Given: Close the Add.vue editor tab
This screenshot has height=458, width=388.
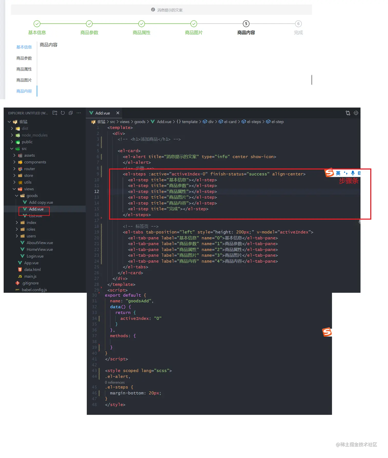Looking at the screenshot, I should click(x=118, y=113).
